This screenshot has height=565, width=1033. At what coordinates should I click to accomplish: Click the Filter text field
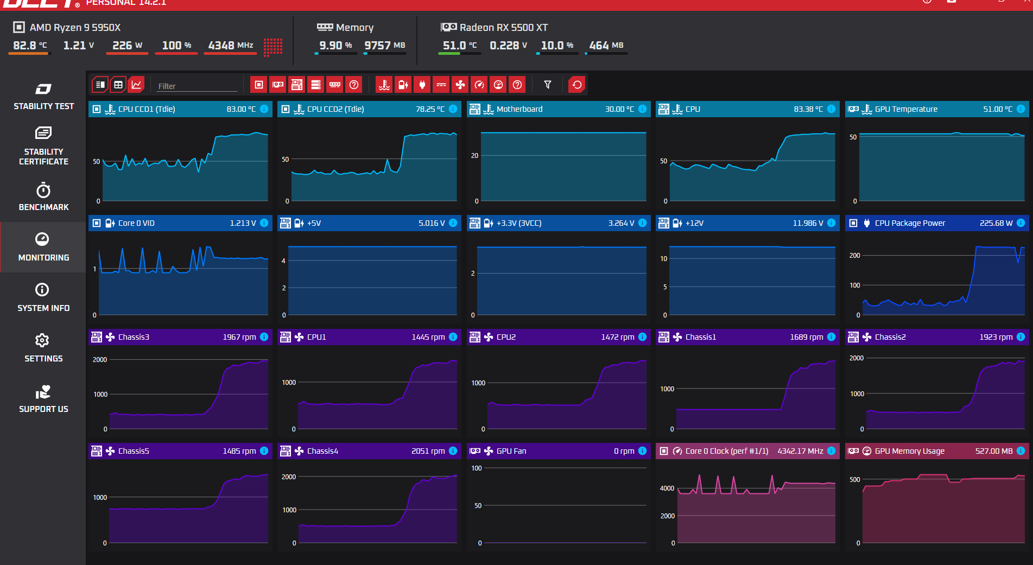click(198, 86)
